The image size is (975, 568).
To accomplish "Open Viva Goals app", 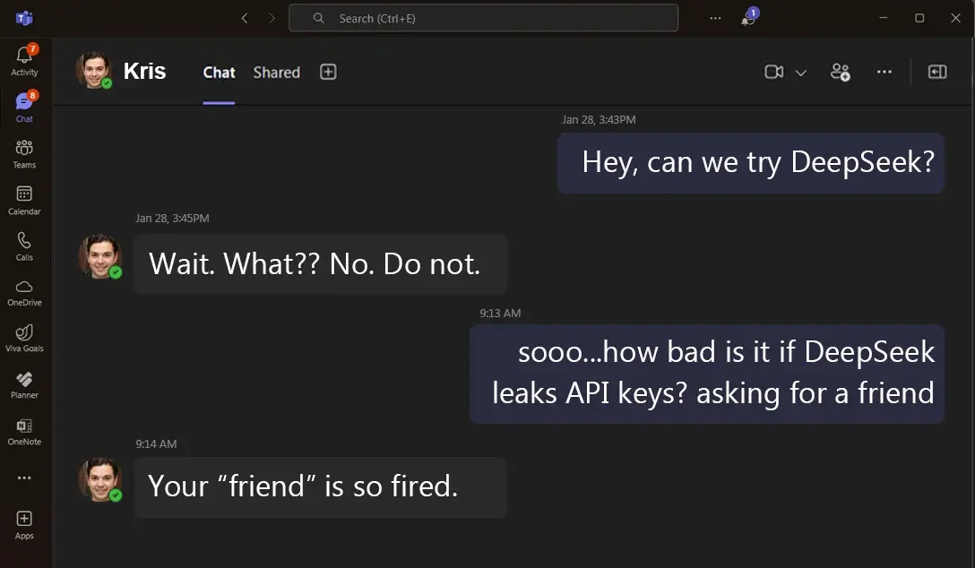I will (x=24, y=338).
